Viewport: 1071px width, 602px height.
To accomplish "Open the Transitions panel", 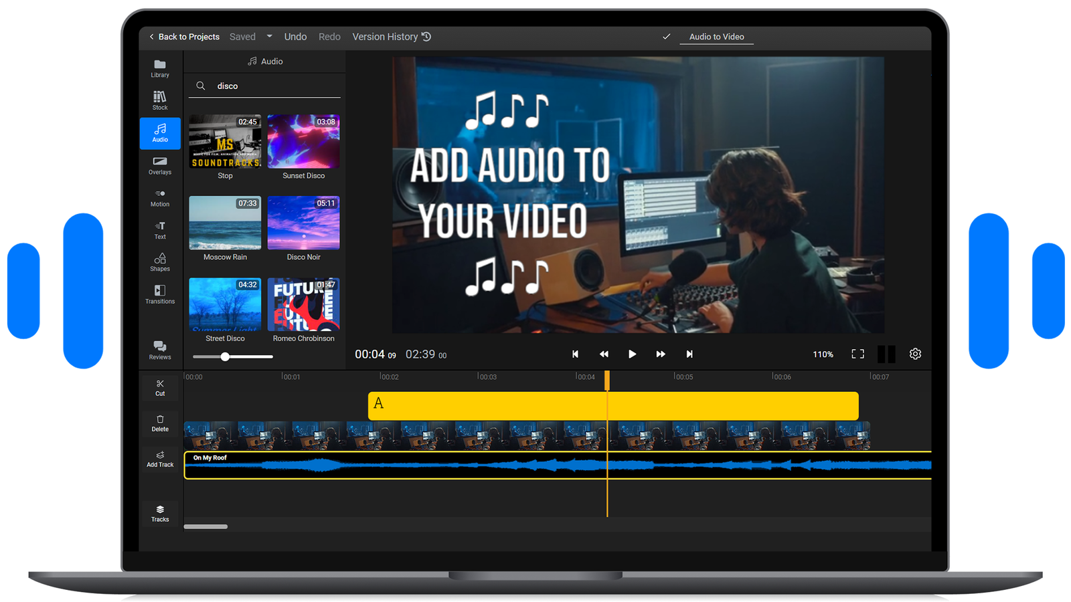I will pyautogui.click(x=160, y=295).
